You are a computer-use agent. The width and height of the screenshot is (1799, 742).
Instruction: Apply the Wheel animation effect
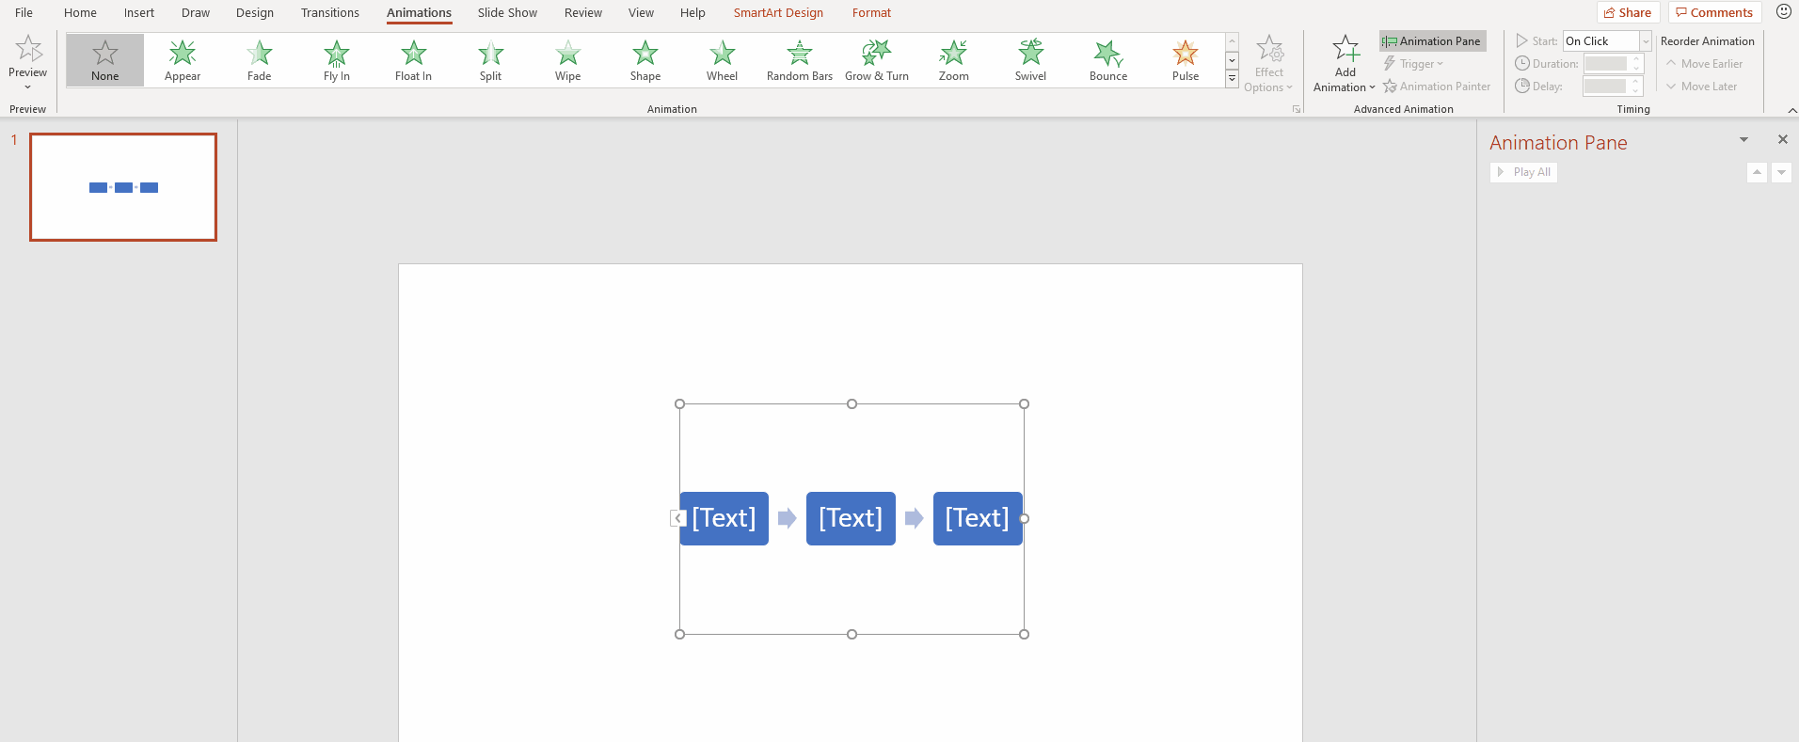[723, 60]
